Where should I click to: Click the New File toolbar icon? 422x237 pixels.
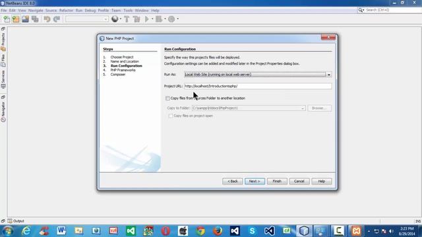pos(7,19)
